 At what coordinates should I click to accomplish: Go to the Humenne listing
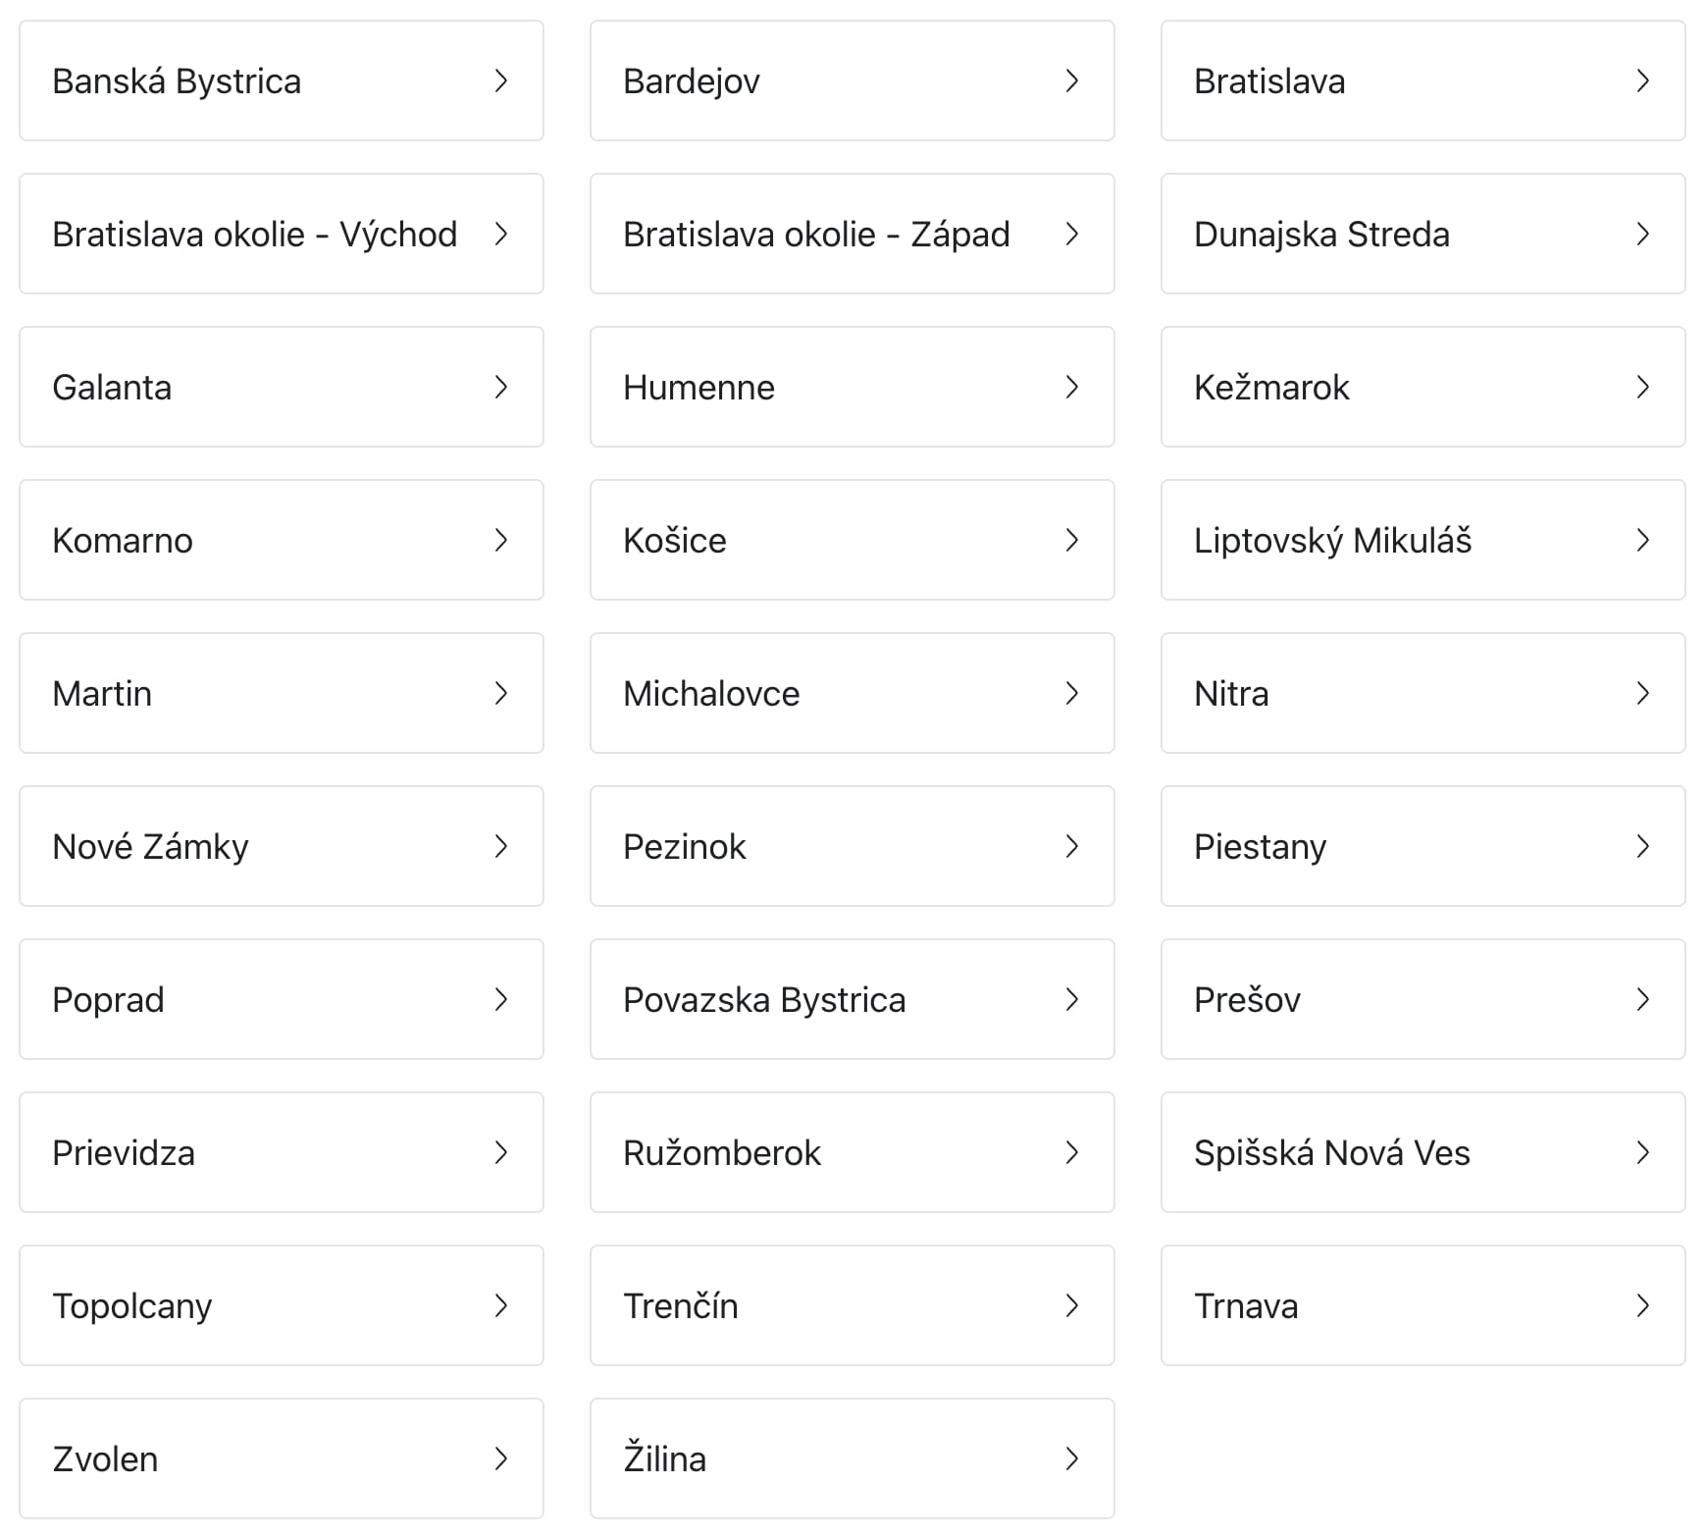(852, 387)
